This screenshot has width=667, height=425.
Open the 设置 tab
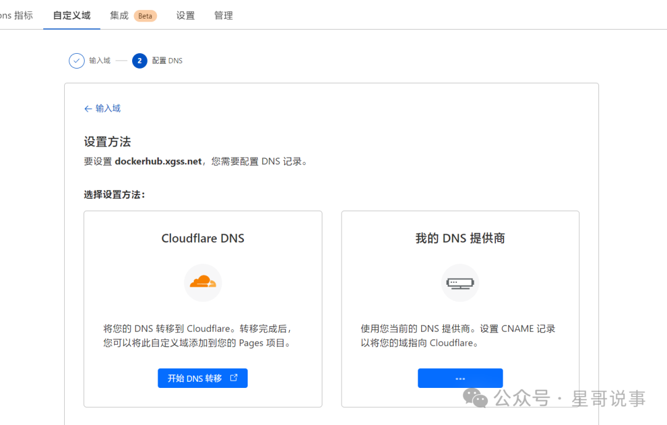[x=185, y=15]
